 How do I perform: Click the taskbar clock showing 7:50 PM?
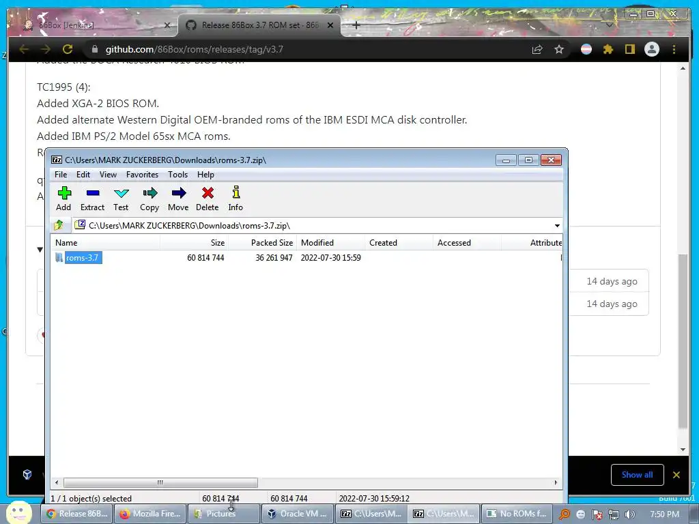(664, 514)
